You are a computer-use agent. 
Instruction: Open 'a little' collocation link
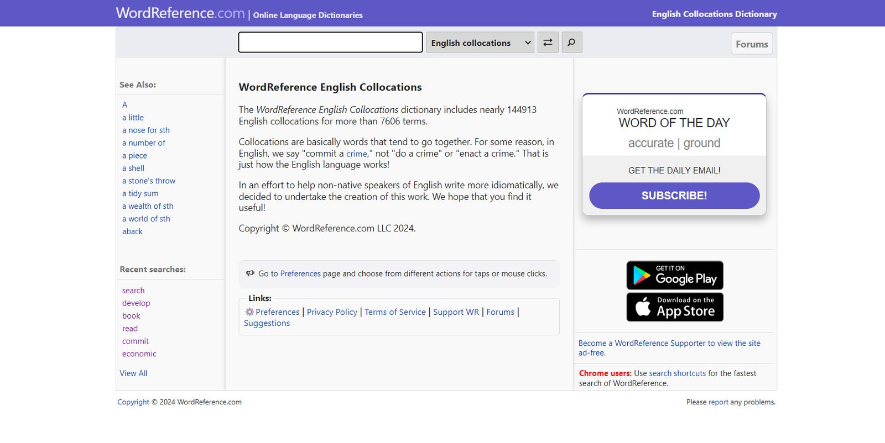coord(133,118)
